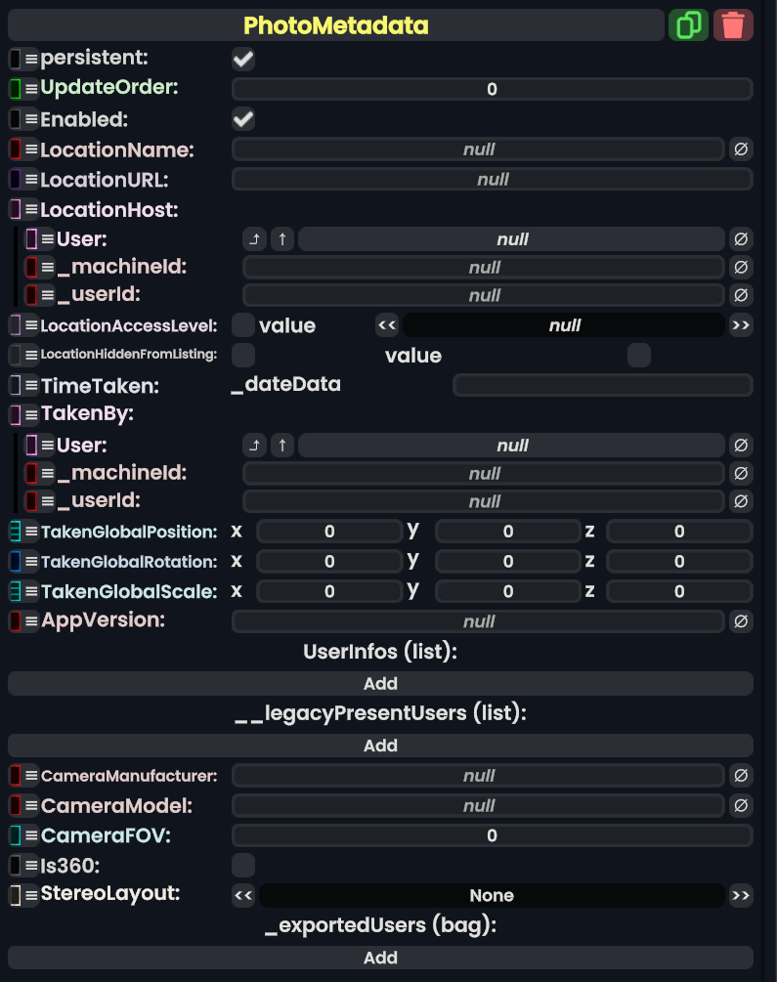Clear CameraManufacturer with its null icon

pos(741,776)
